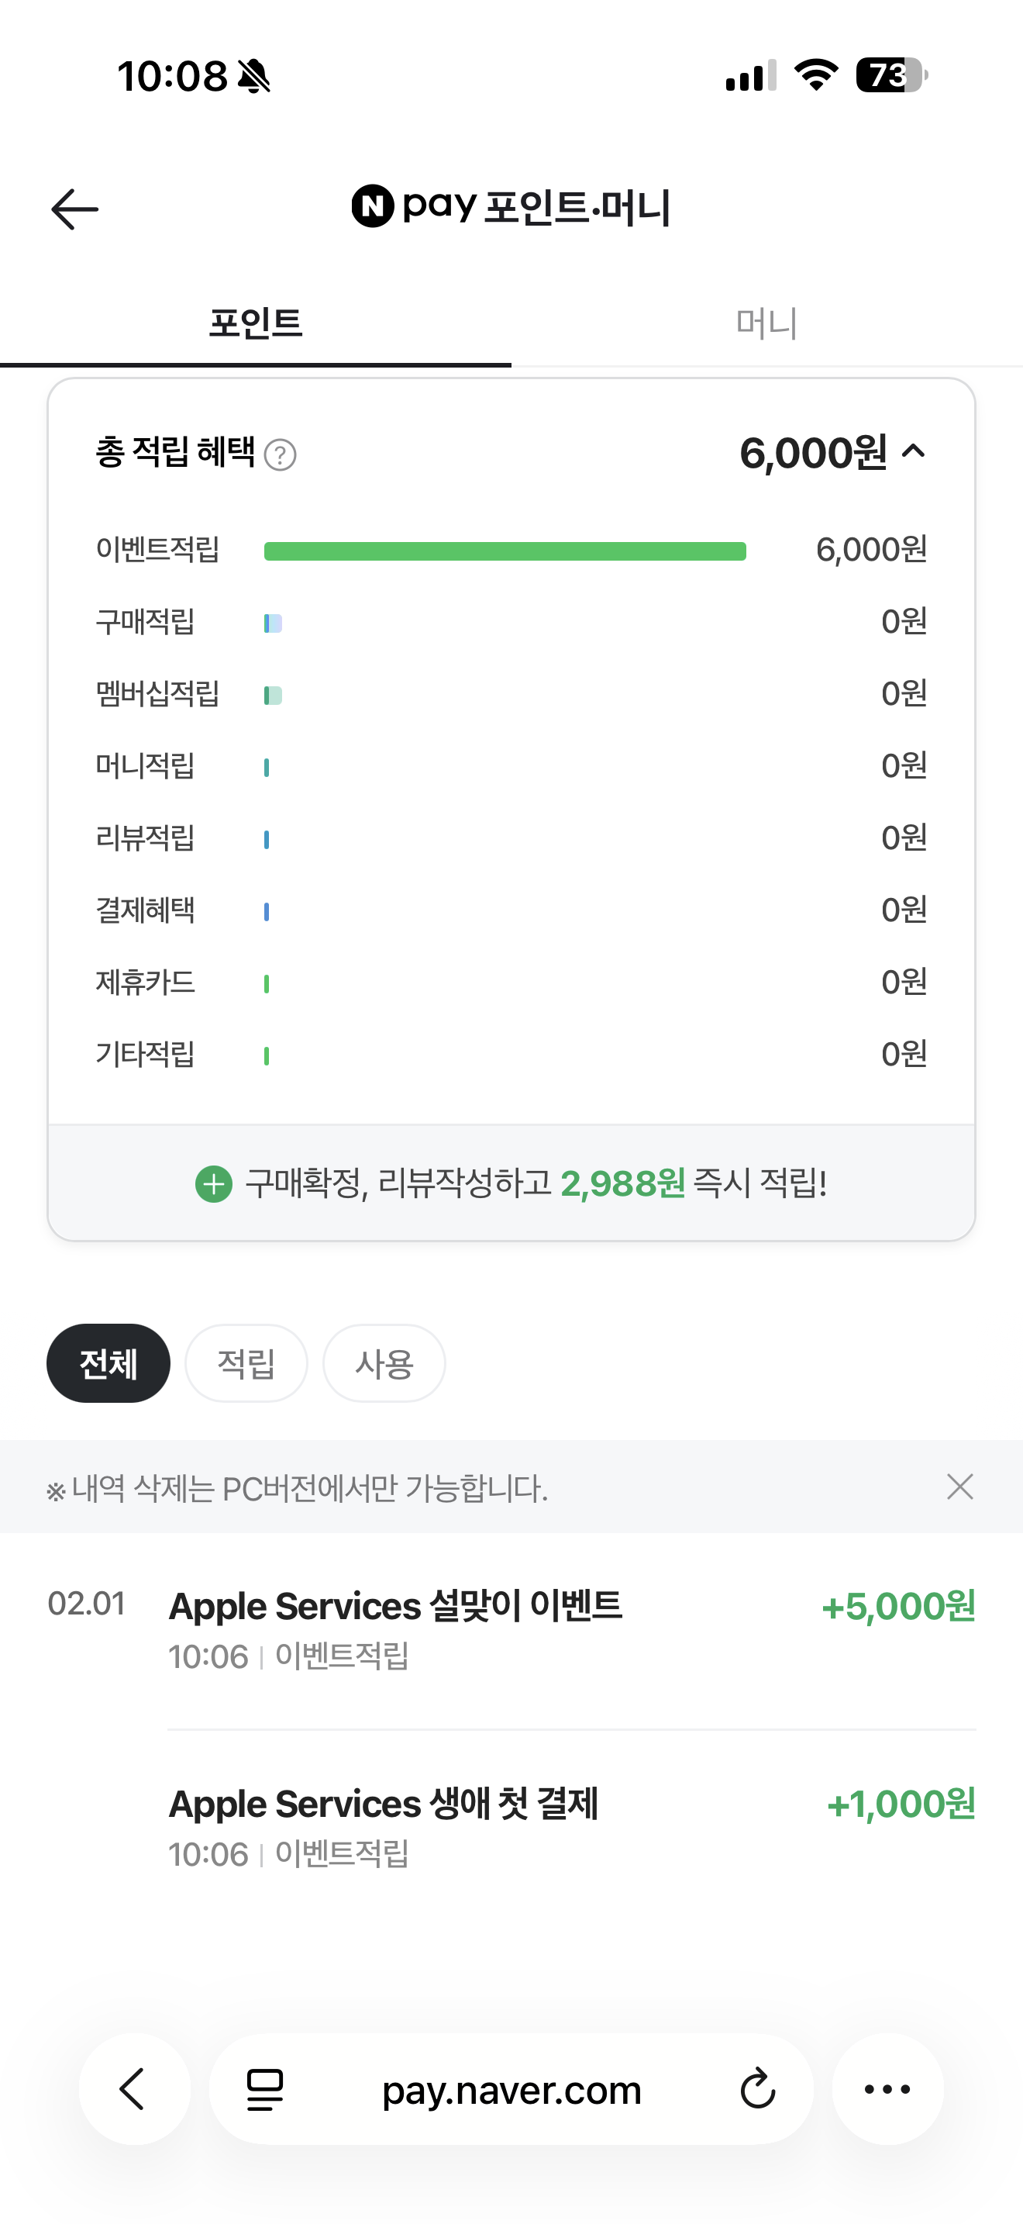1023x2224 pixels.
Task: Select the 사용 filter chip
Action: click(384, 1363)
